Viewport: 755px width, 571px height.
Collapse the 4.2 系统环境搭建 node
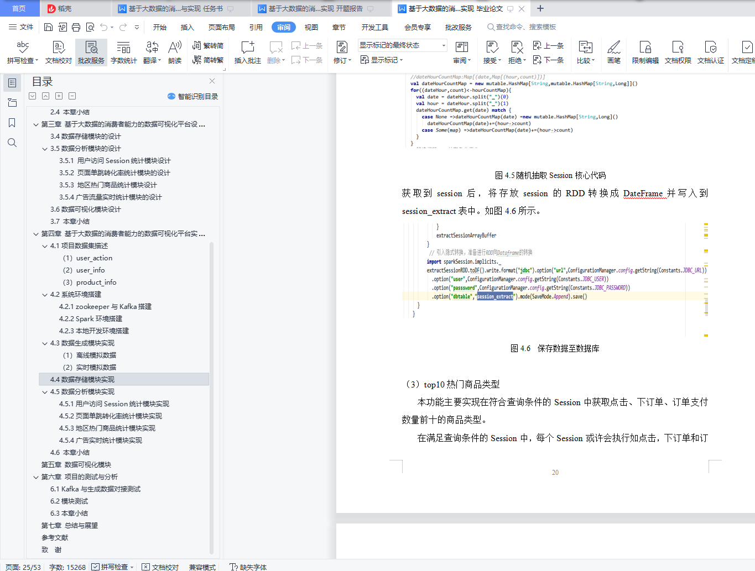45,295
